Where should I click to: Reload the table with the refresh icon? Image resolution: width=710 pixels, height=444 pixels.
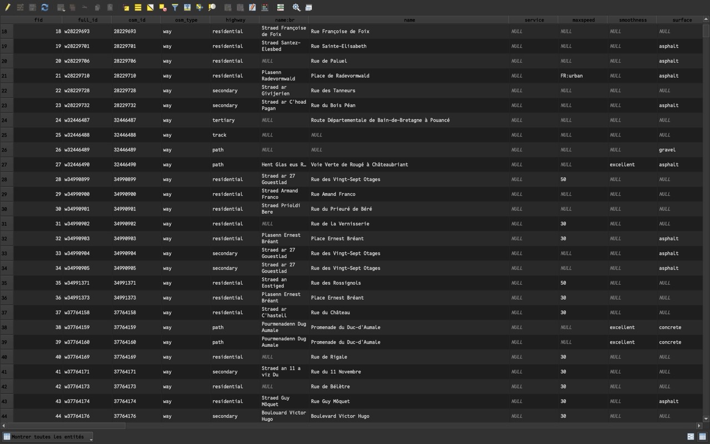tap(44, 8)
